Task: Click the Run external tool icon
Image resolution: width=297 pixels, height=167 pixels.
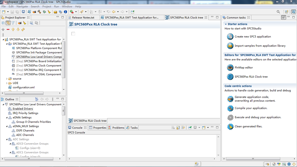Action: (x=72, y=12)
